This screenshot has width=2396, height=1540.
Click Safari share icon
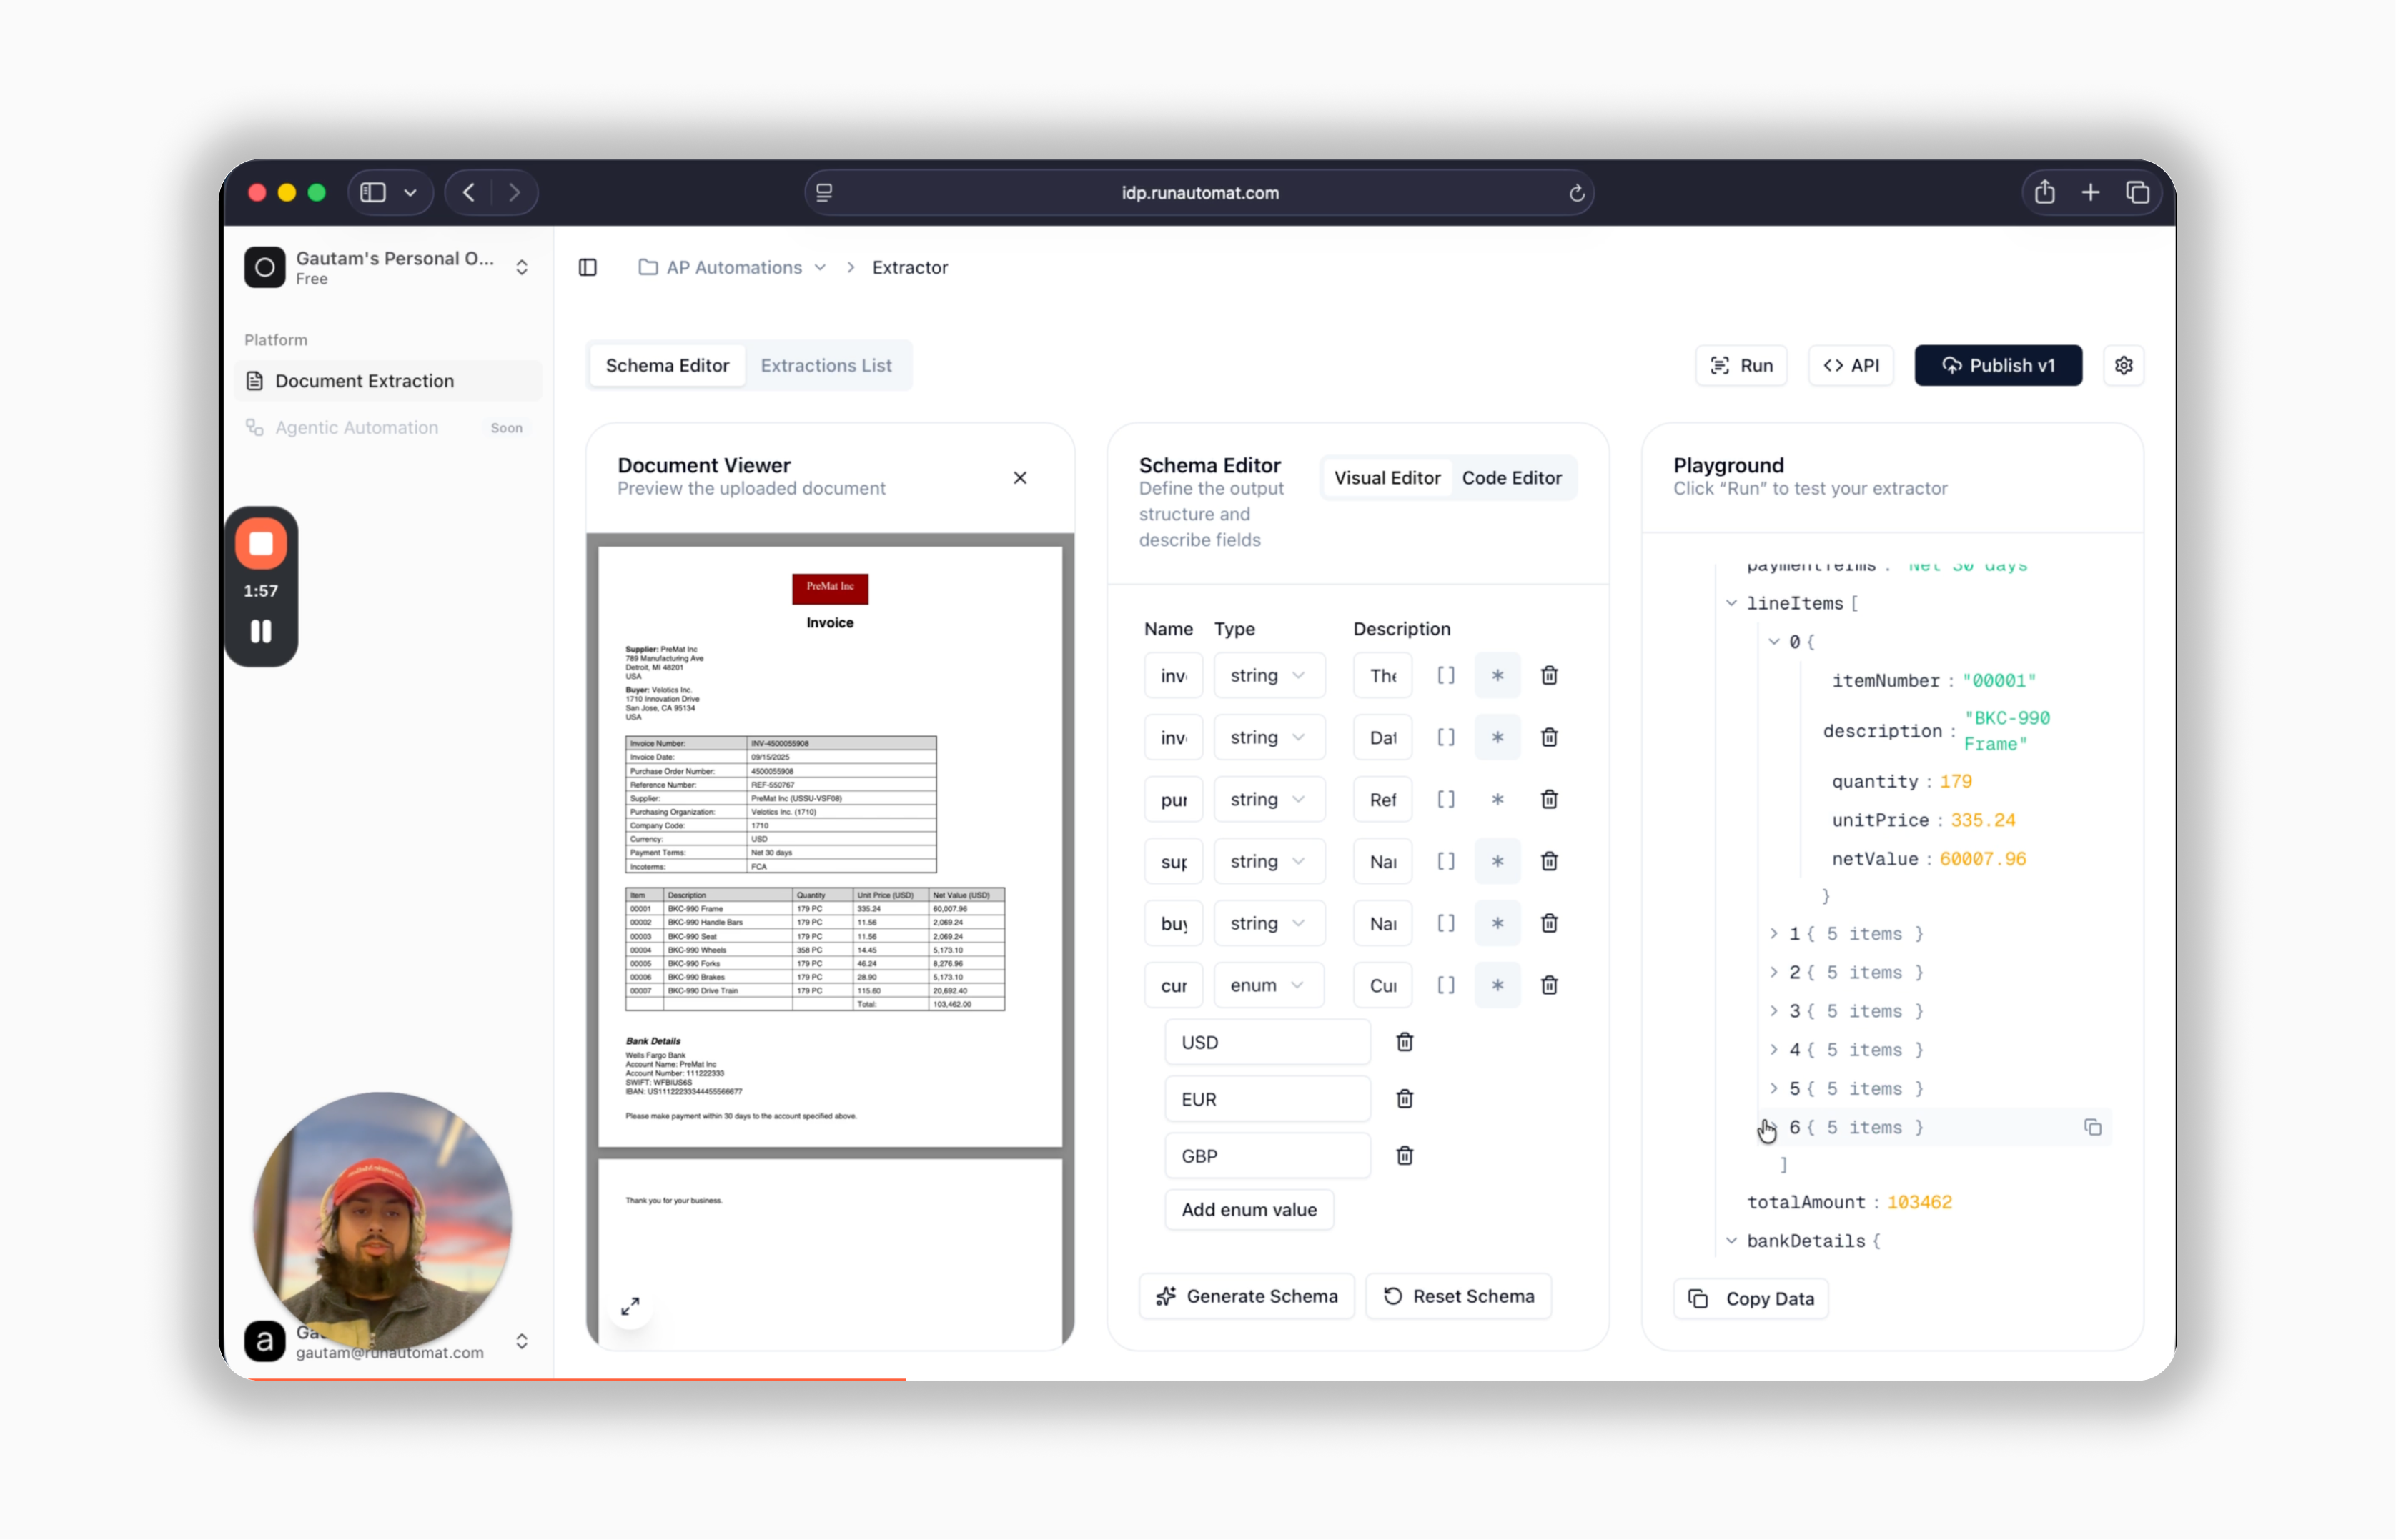click(x=2044, y=192)
